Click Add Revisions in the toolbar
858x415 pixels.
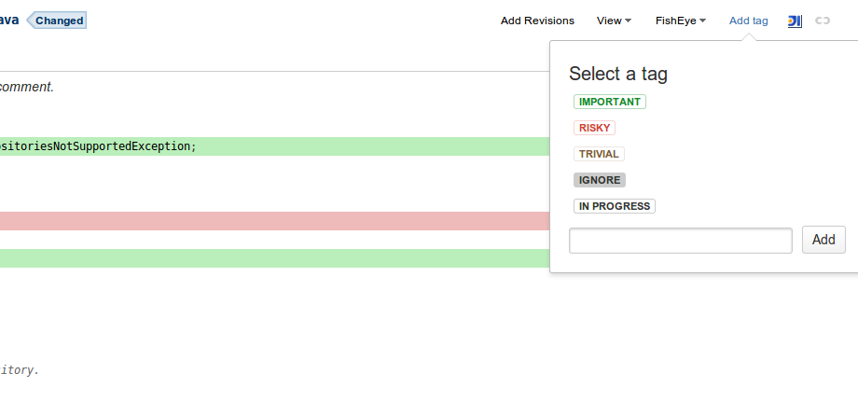pyautogui.click(x=537, y=21)
